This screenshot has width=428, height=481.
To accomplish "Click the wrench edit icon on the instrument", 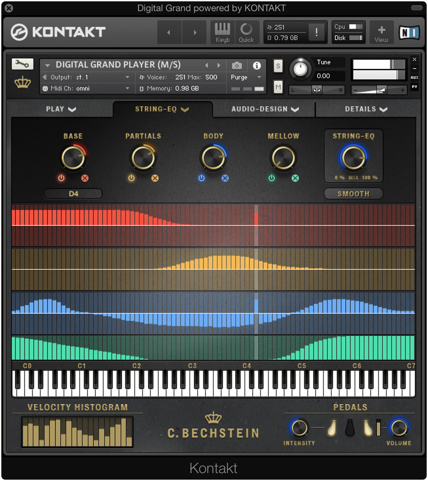I will pyautogui.click(x=22, y=63).
